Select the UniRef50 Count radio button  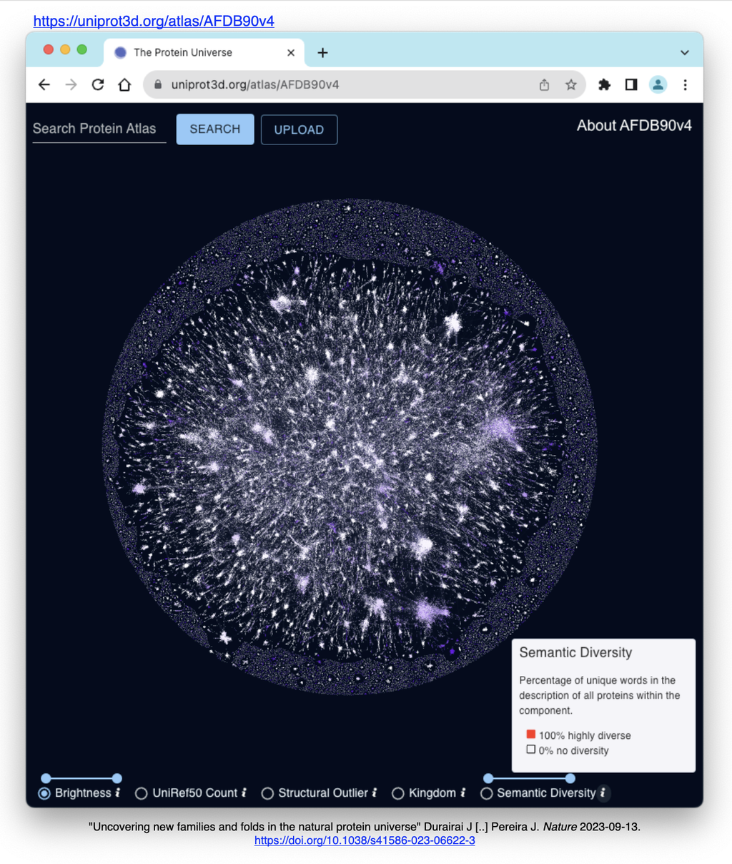tap(142, 793)
